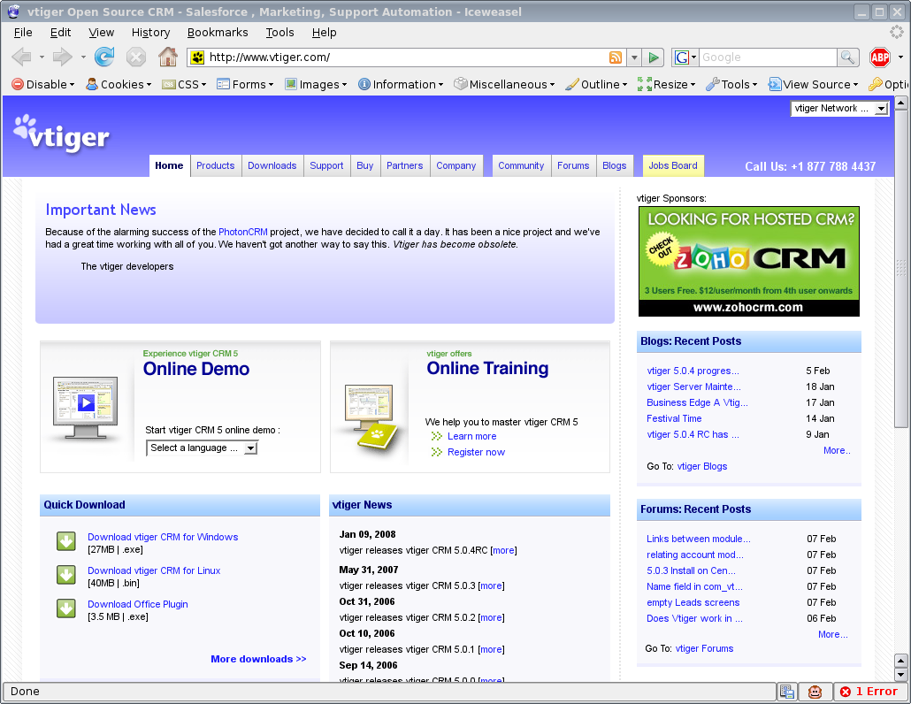Click the browser Forward arrow button
Image resolution: width=911 pixels, height=704 pixels.
coord(62,57)
